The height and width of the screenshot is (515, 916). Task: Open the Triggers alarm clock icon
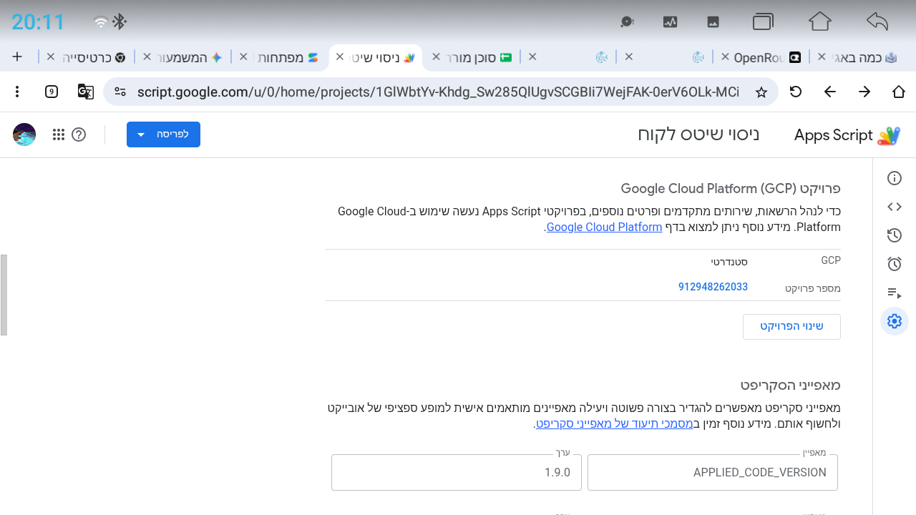click(894, 264)
